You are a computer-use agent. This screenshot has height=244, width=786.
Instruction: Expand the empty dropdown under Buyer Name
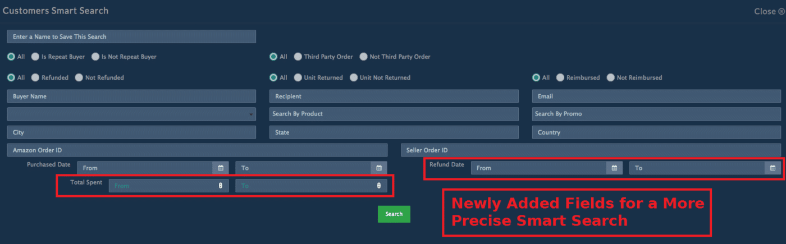131,114
